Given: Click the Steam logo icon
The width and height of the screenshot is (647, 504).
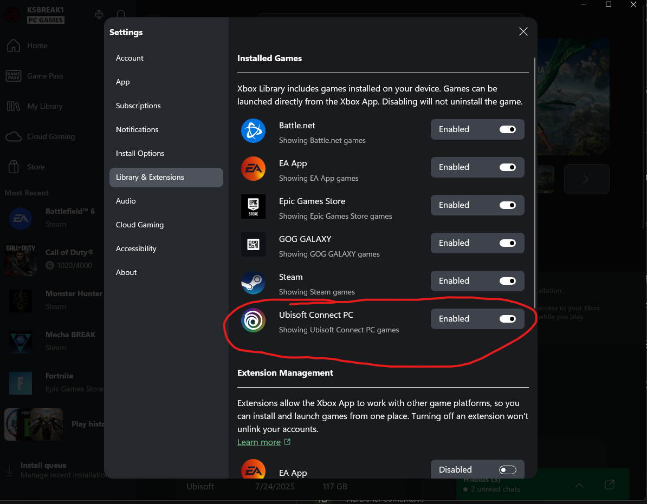Looking at the screenshot, I should point(253,282).
